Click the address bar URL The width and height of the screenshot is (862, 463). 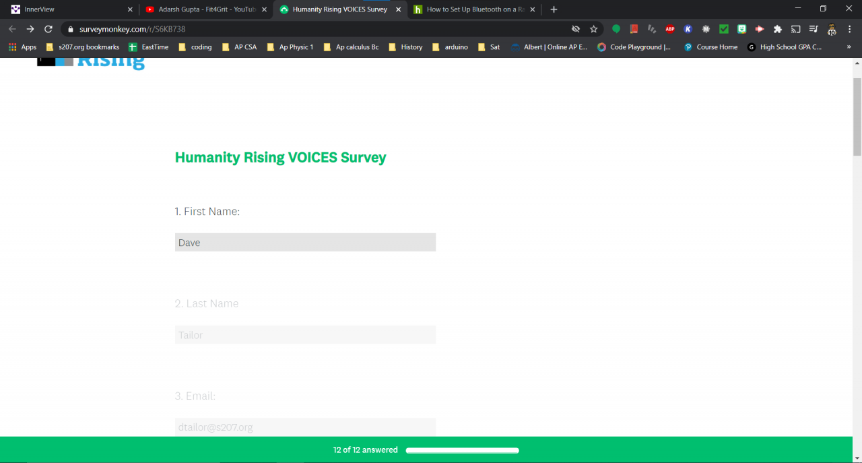click(132, 29)
